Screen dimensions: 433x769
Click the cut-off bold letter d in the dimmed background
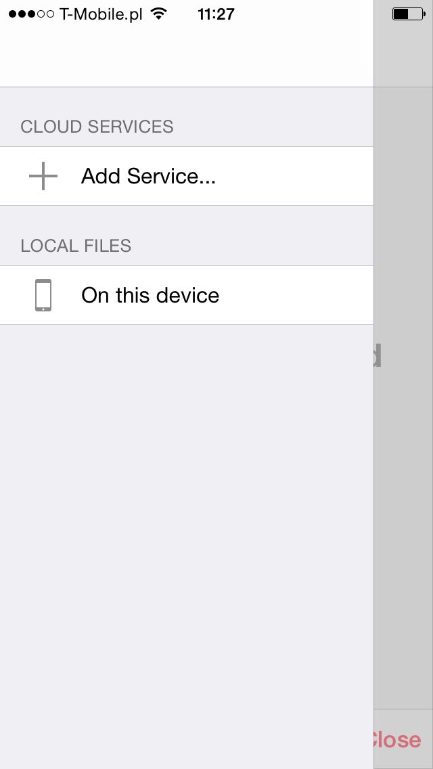point(378,355)
